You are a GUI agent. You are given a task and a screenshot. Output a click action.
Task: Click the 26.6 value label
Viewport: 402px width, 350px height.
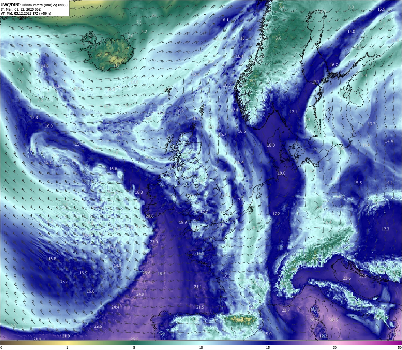coord(146,273)
